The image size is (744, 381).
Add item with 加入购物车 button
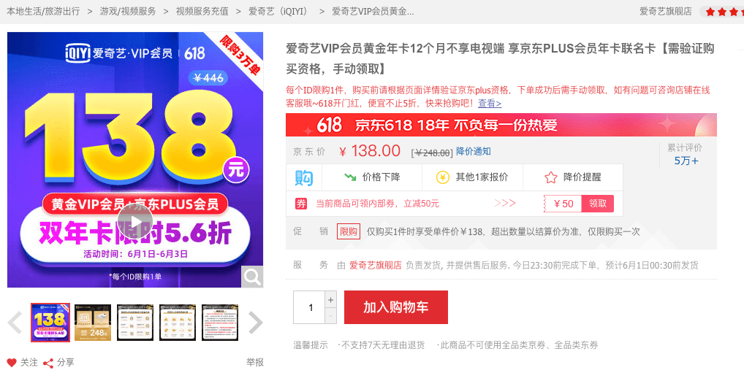point(395,307)
